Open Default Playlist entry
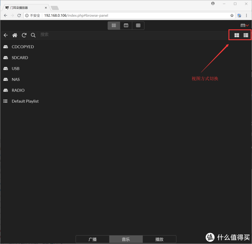The image size is (252, 244). pyautogui.click(x=25, y=101)
